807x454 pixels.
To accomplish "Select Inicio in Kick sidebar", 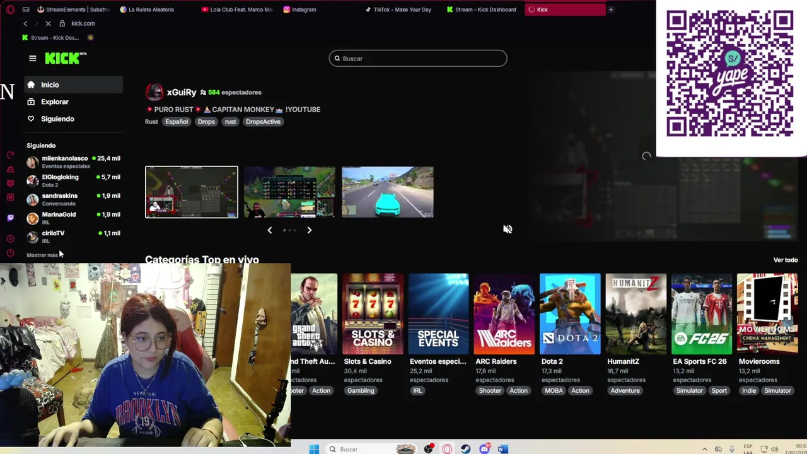I will [74, 85].
